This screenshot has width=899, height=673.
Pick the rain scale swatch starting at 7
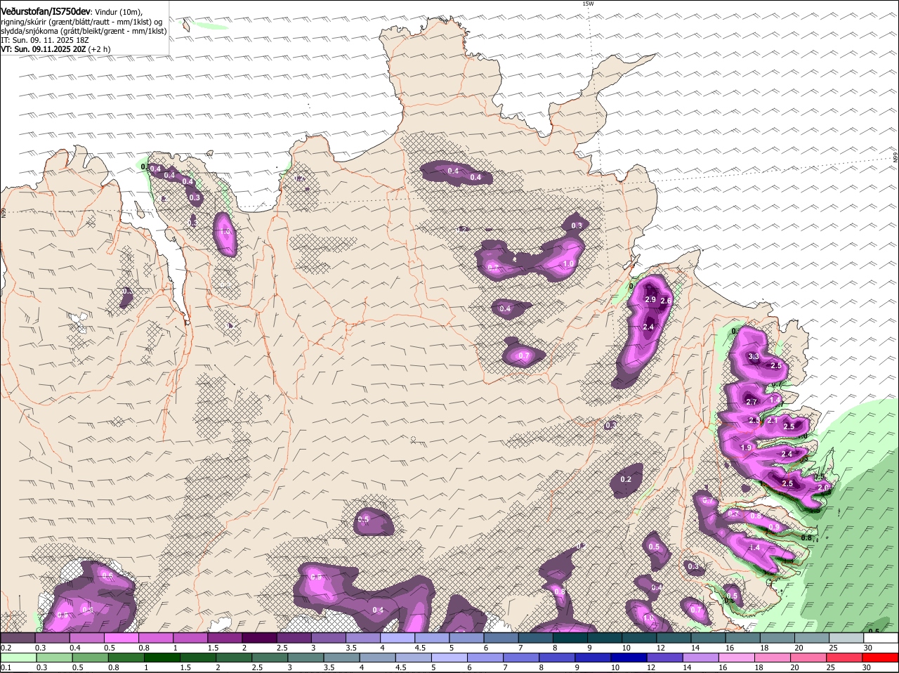522,658
